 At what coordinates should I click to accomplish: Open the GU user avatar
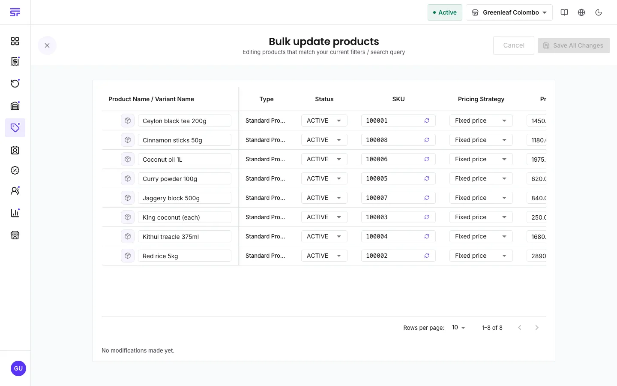(18, 368)
